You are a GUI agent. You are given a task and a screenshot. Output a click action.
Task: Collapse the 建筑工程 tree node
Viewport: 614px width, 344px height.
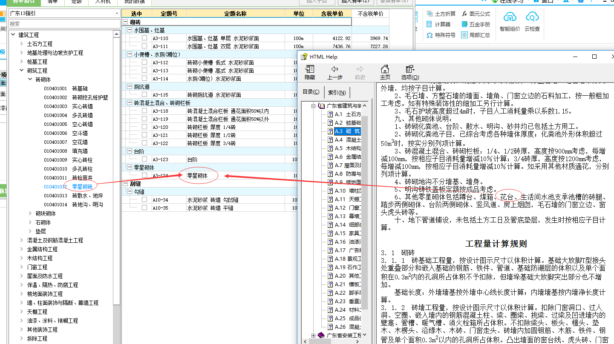(x=14, y=35)
